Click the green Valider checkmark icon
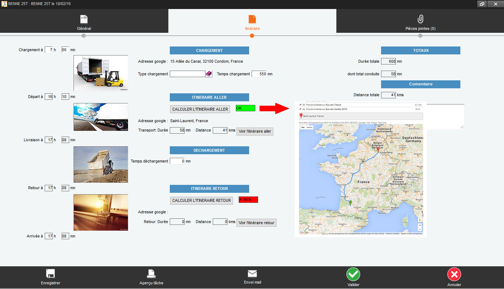 tap(353, 274)
